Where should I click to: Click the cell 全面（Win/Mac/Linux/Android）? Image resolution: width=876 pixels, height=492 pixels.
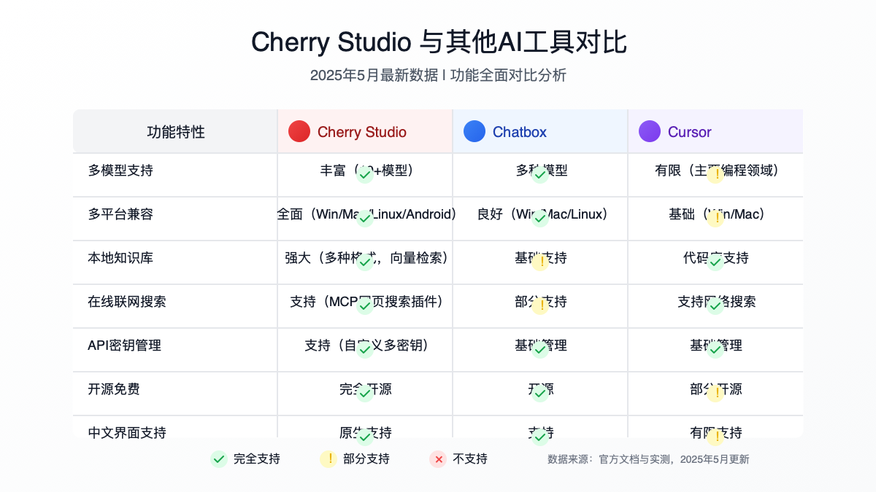[367, 214]
